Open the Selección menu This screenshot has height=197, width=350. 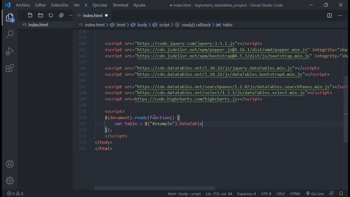(60, 5)
